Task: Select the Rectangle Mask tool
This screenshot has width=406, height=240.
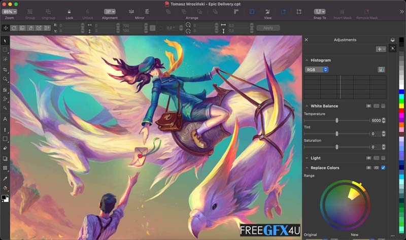Action: (5, 50)
